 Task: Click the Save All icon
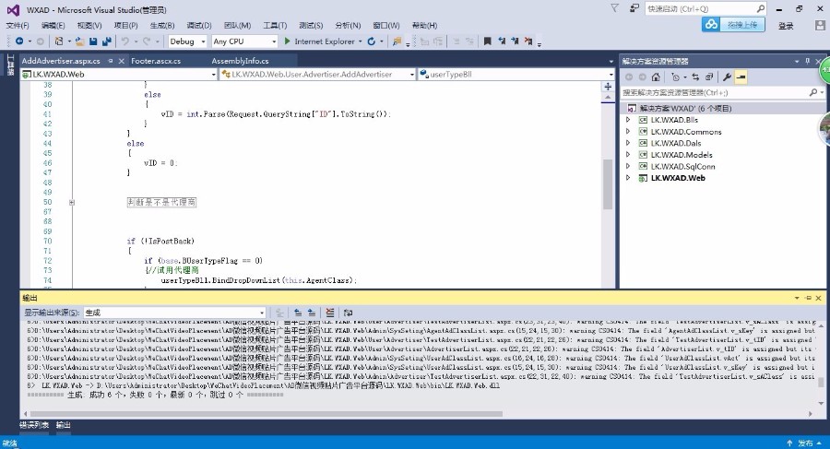coord(106,41)
